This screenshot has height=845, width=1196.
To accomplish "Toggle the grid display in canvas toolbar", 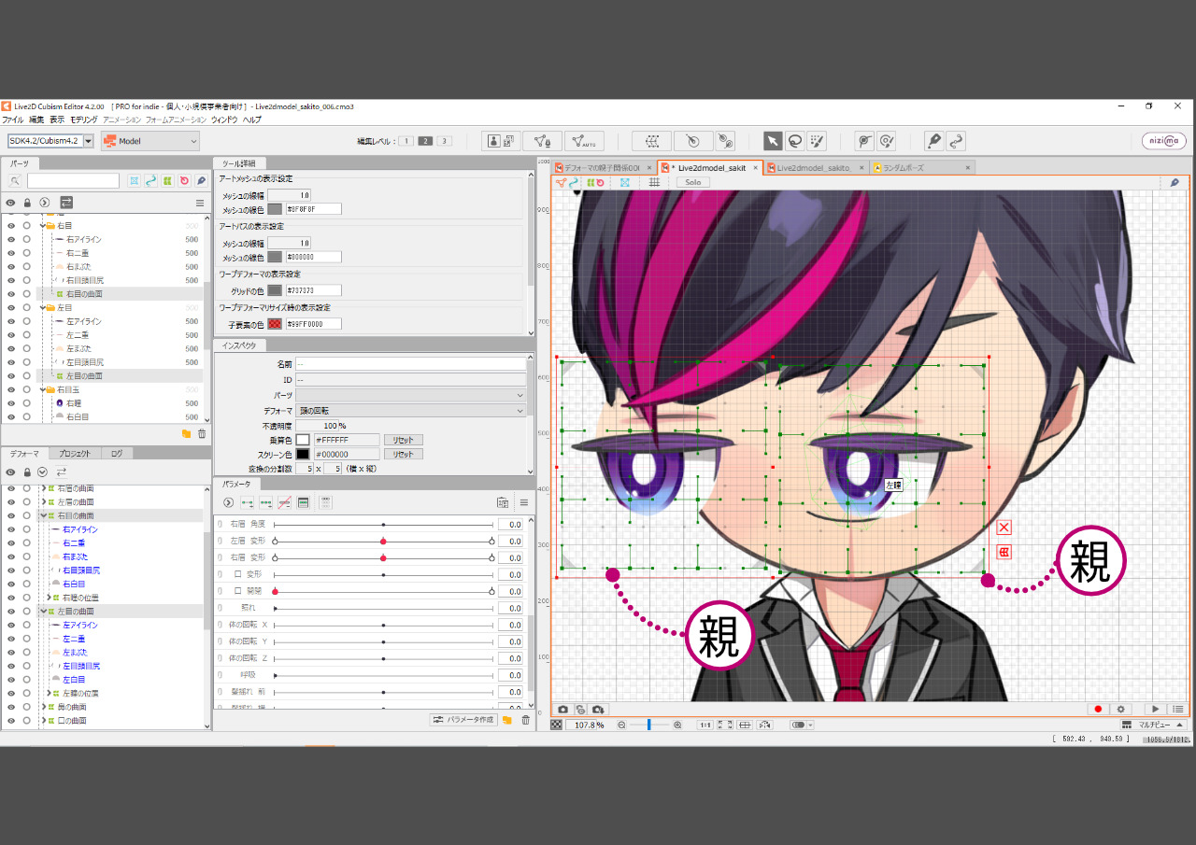I will [x=654, y=182].
